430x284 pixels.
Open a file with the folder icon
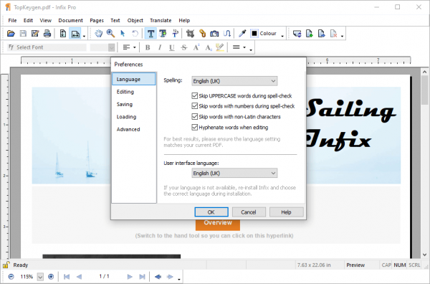[11, 34]
